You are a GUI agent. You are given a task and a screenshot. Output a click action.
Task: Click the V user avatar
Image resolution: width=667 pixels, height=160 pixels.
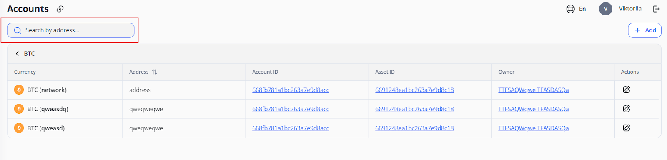605,9
